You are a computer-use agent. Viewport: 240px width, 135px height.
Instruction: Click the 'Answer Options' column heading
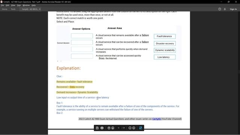point(81,29)
